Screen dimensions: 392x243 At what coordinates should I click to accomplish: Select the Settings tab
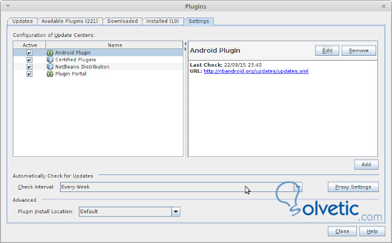tap(199, 21)
